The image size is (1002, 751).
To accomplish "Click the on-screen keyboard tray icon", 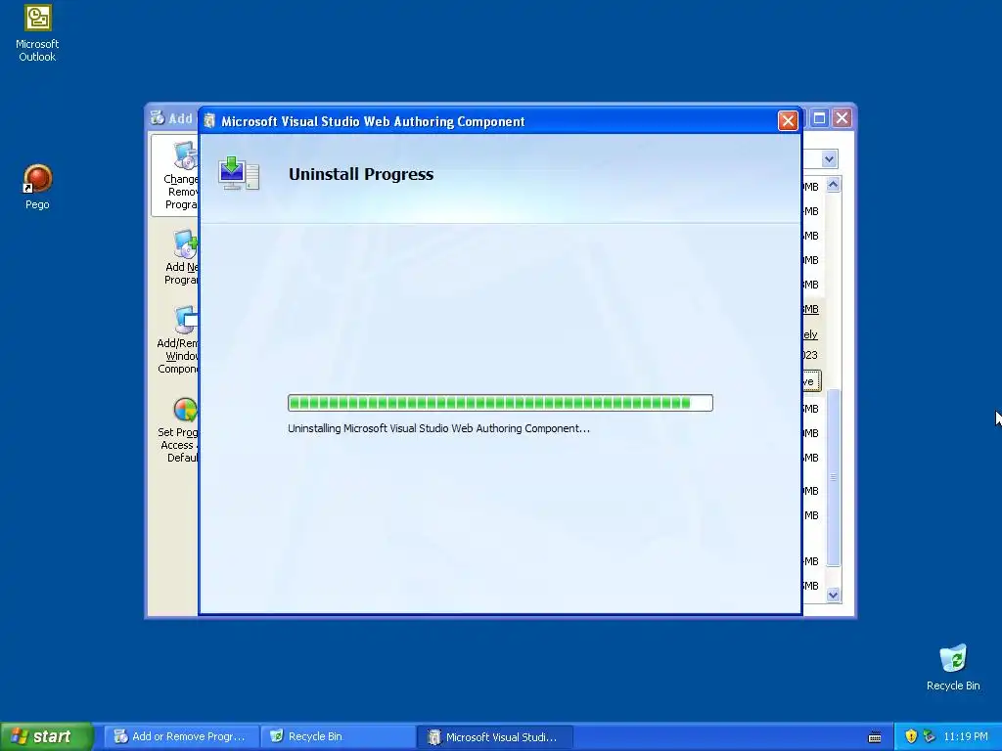I will coord(875,737).
